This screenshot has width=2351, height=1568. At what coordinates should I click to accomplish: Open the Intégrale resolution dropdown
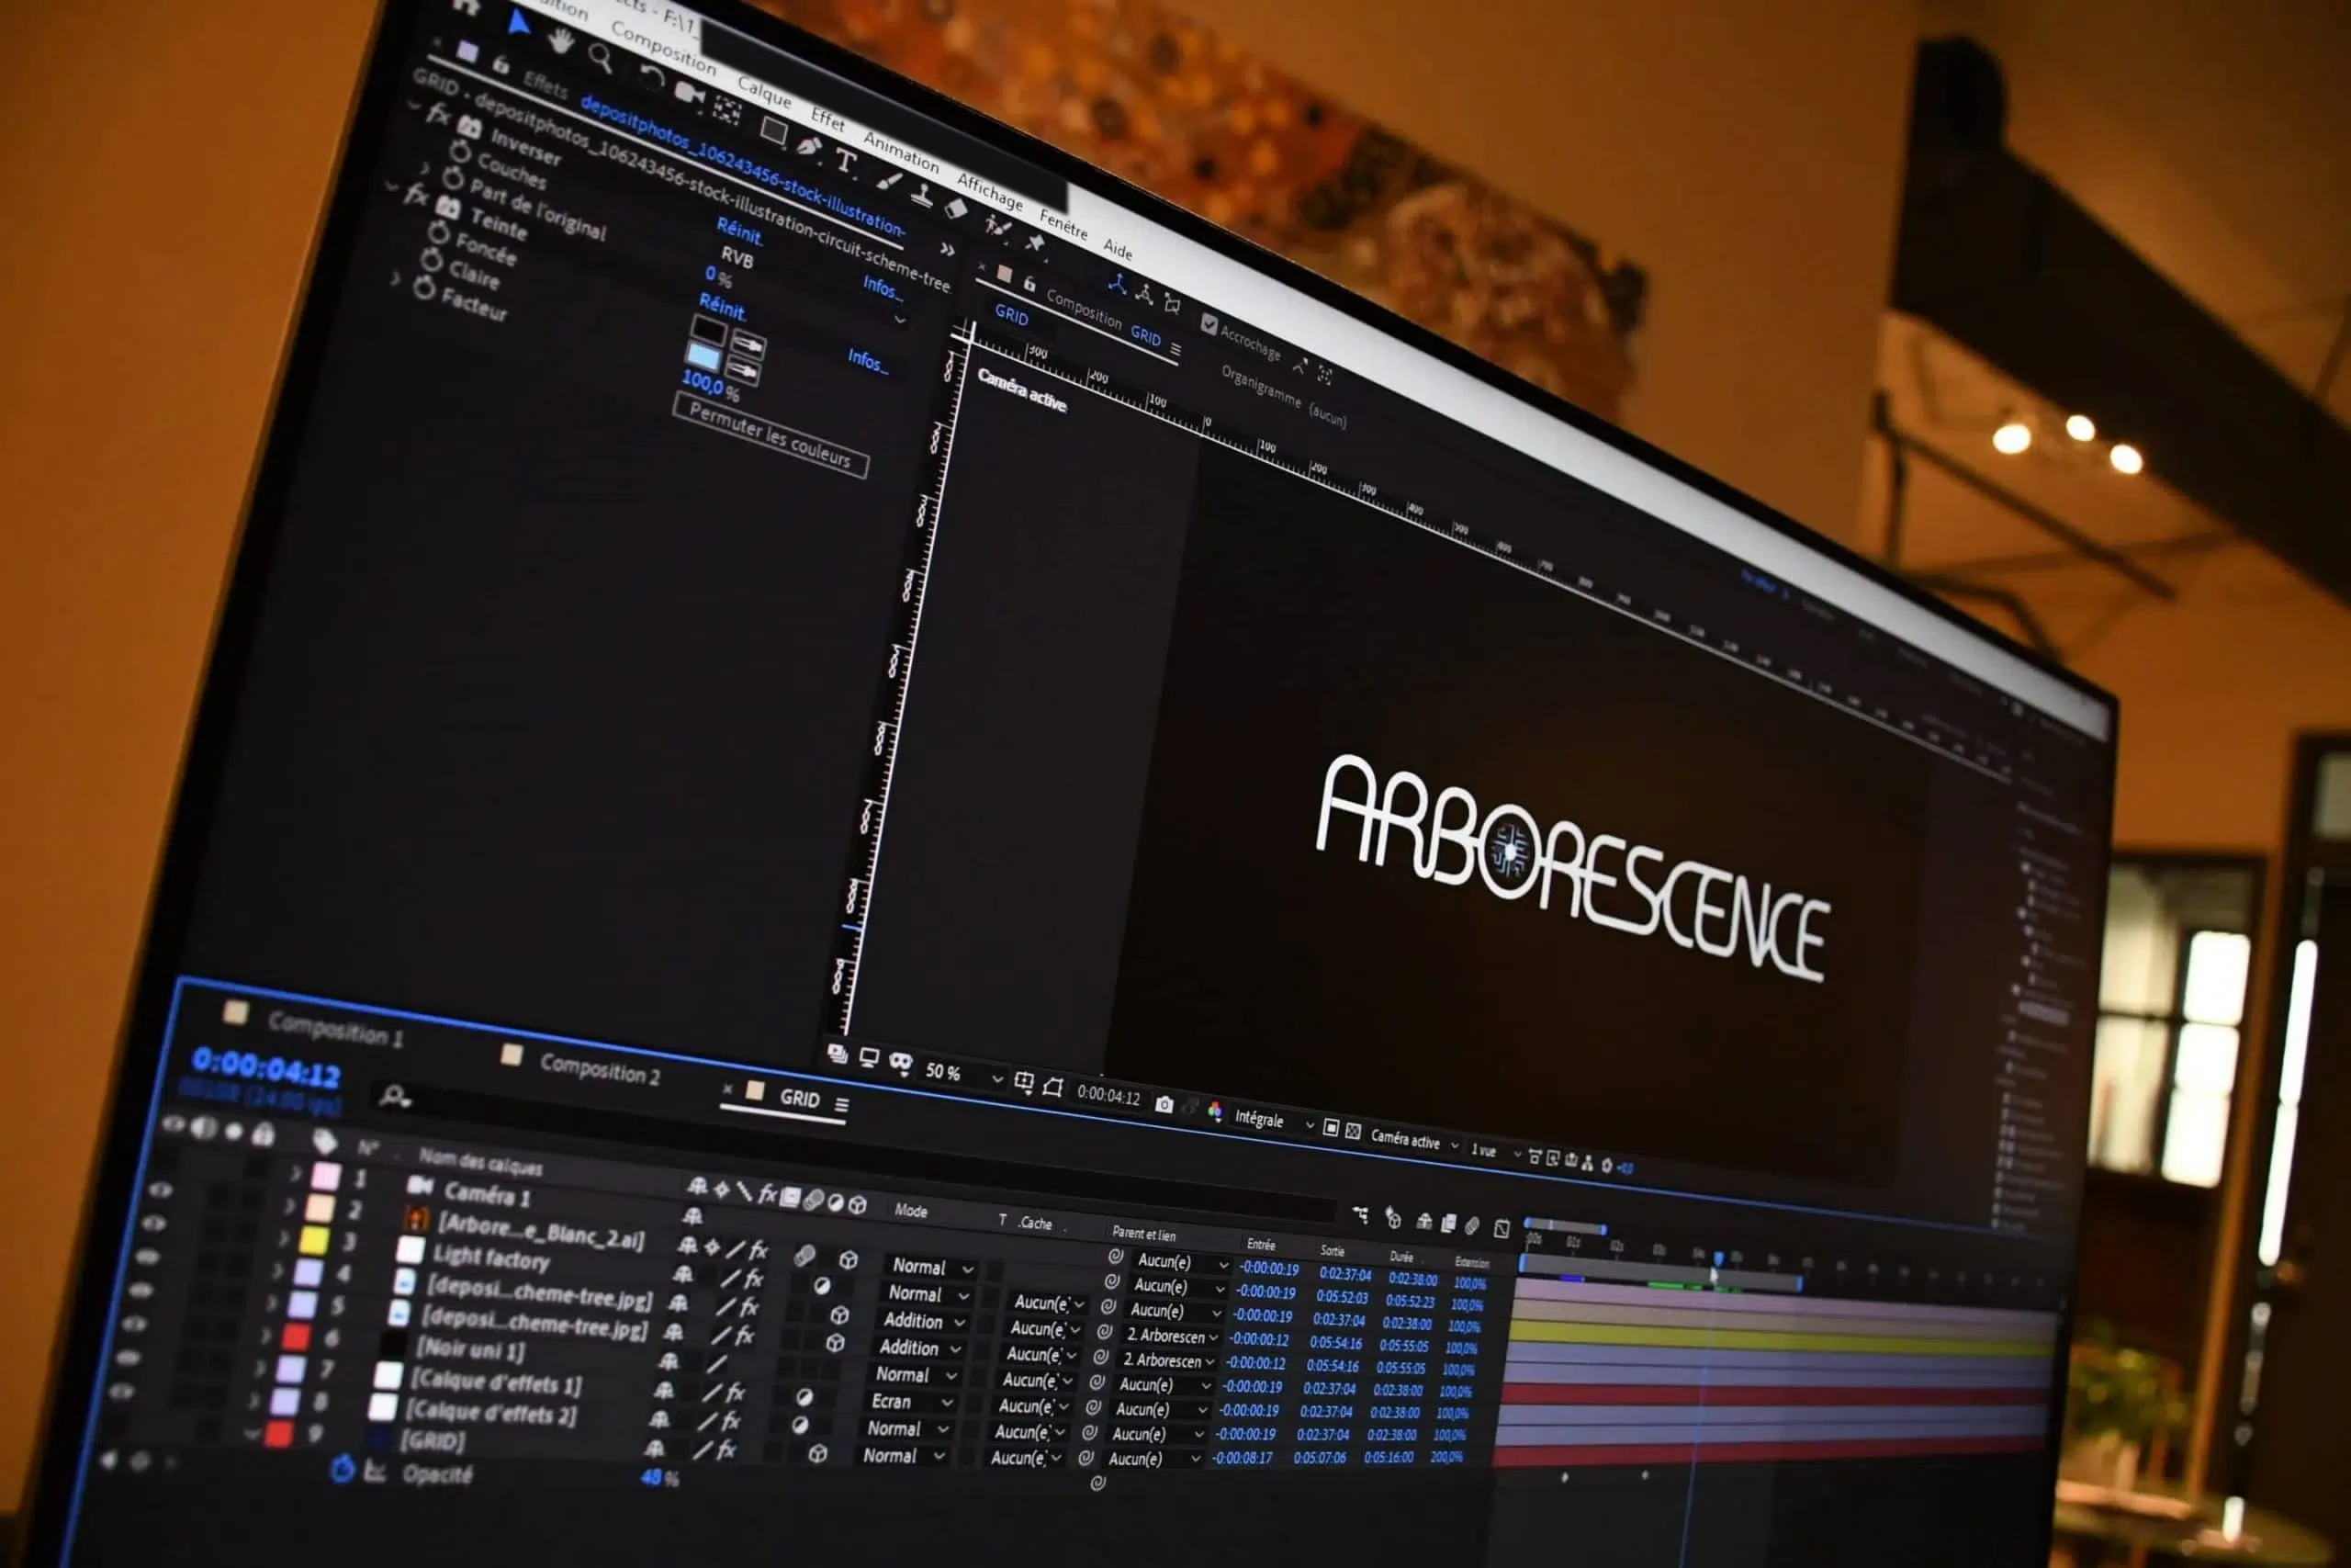(x=1273, y=1120)
